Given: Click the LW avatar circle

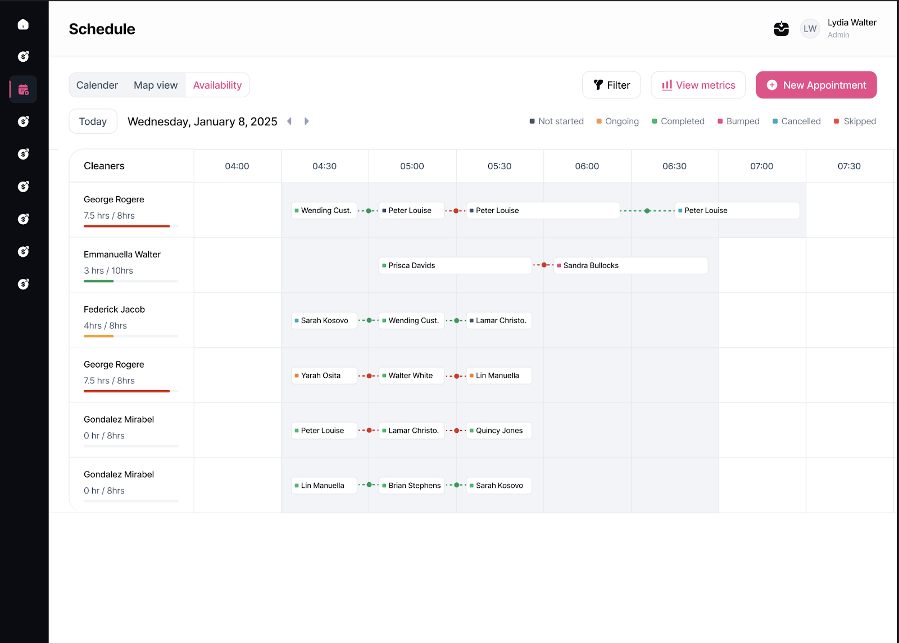Looking at the screenshot, I should click(810, 29).
